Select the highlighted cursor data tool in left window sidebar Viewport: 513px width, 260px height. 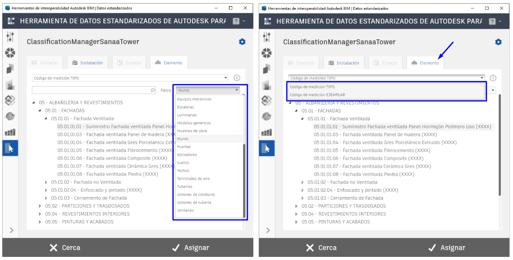10,148
